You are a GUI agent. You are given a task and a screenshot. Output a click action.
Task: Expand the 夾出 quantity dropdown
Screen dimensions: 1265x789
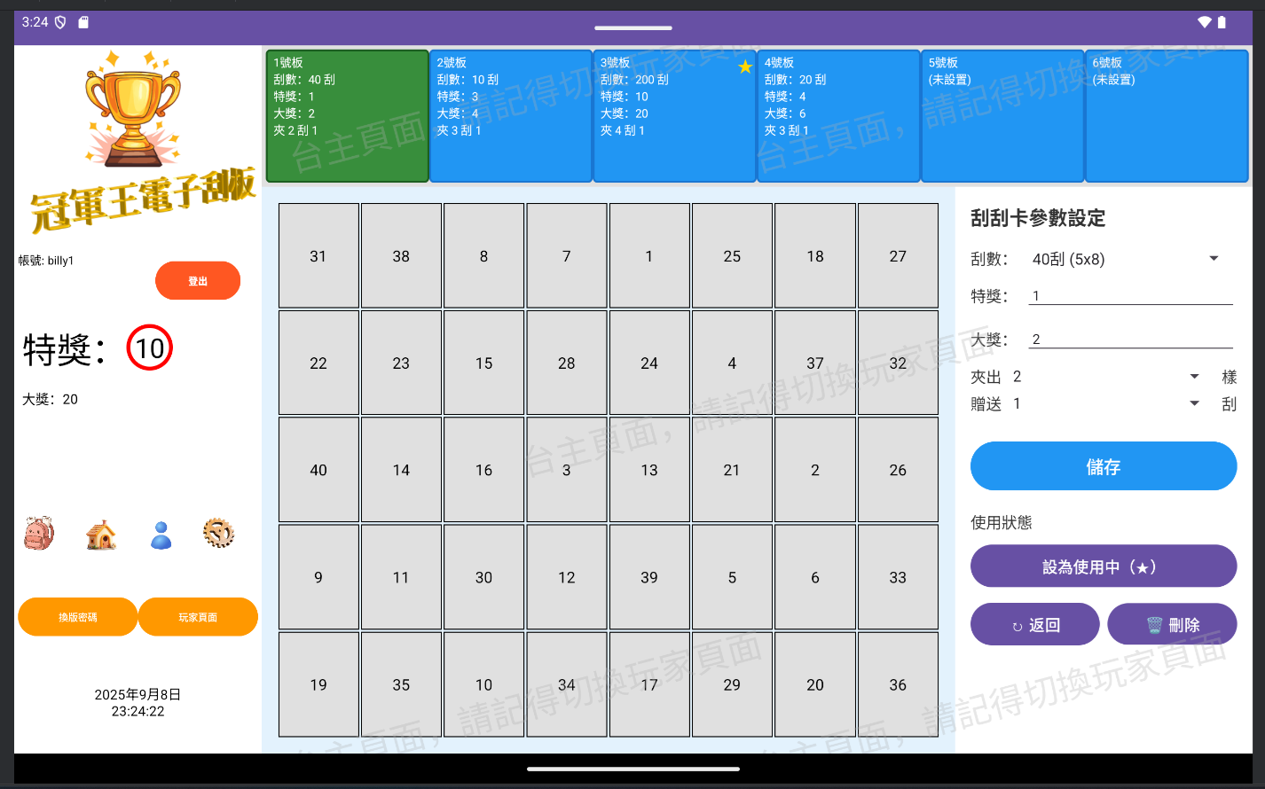click(1193, 376)
